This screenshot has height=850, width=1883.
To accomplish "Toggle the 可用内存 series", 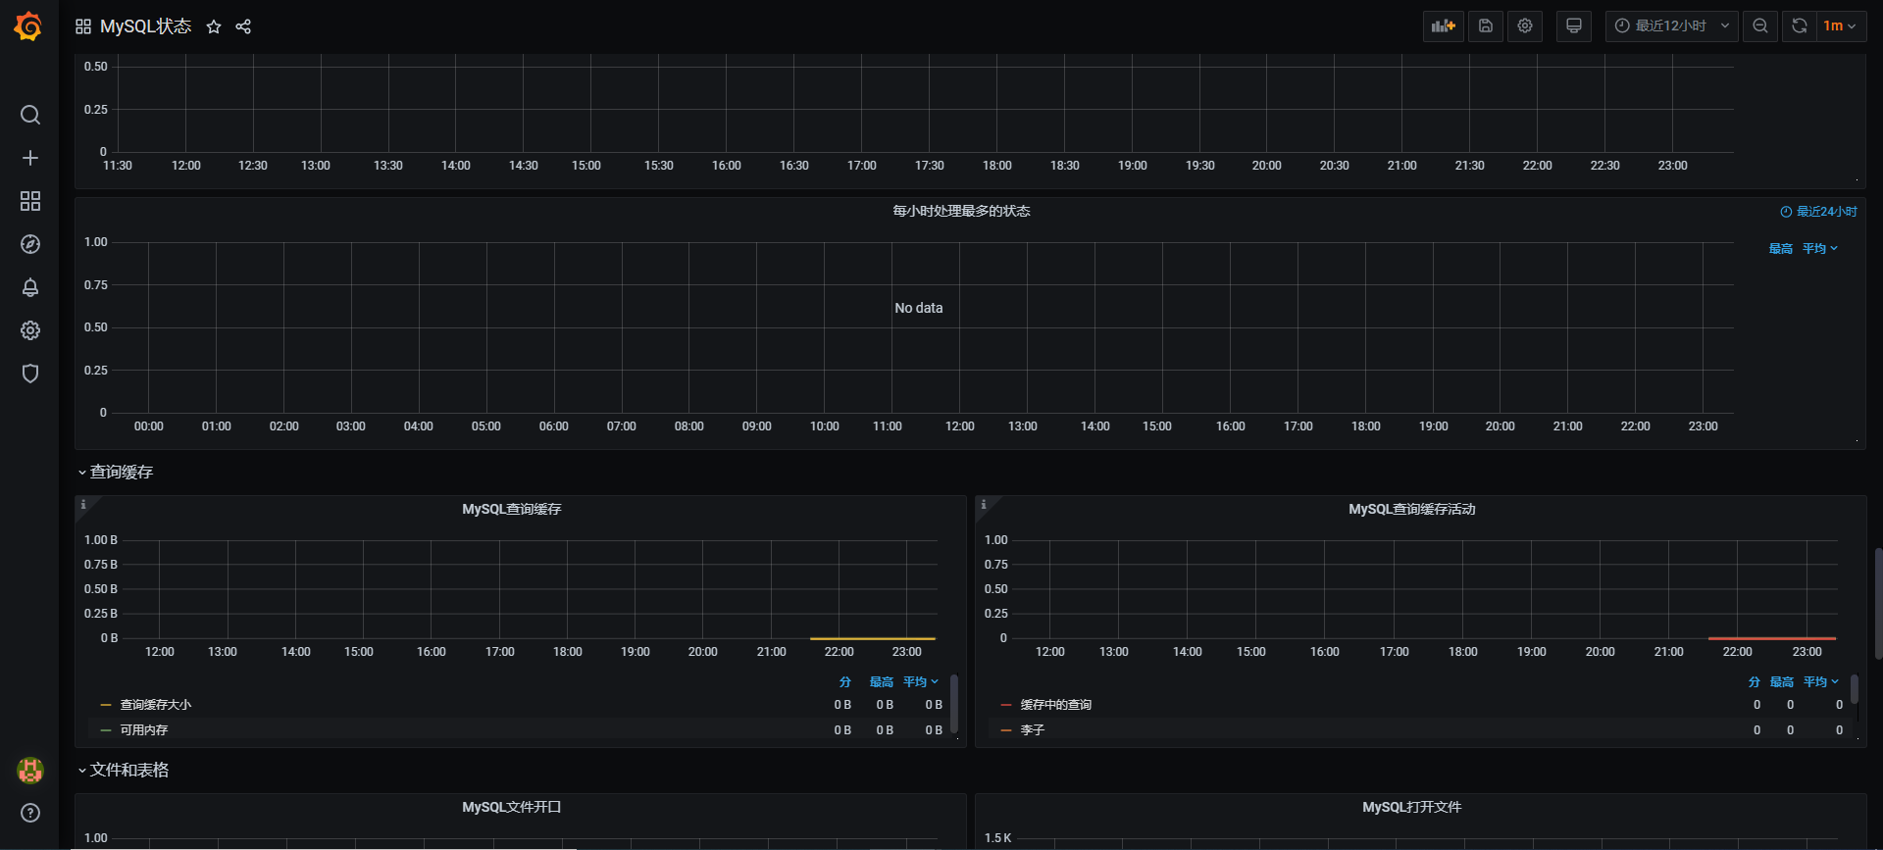I will [x=143, y=730].
